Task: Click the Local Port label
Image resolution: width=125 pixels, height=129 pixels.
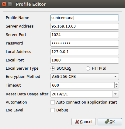Action: 15,60
